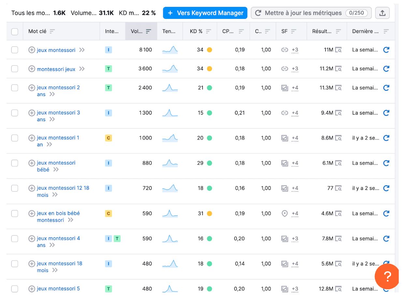Toggle the select-all header checkbox

(15, 32)
